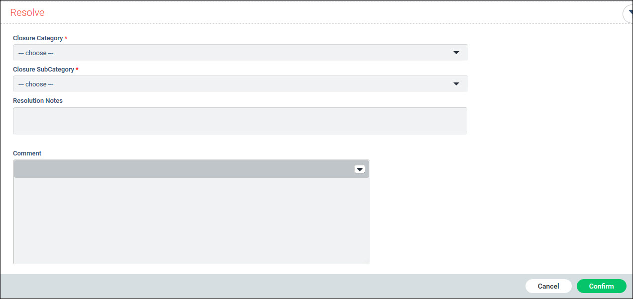
Task: Click the Closure Category label
Action: click(x=38, y=38)
